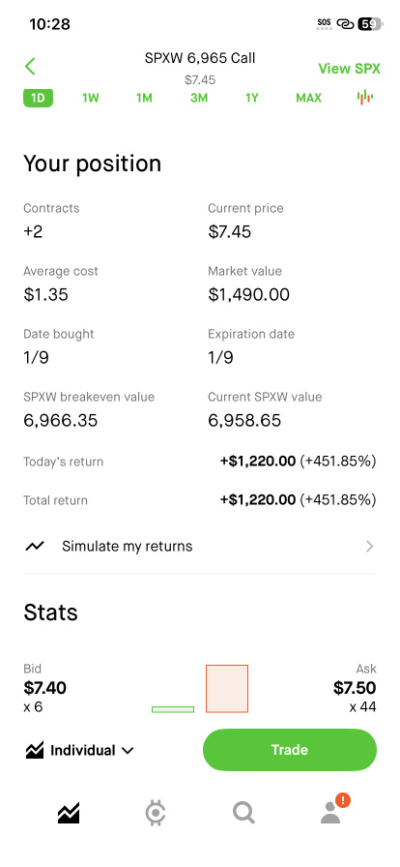Tap the red ask size bar
This screenshot has height=867, width=400.
pos(227,688)
